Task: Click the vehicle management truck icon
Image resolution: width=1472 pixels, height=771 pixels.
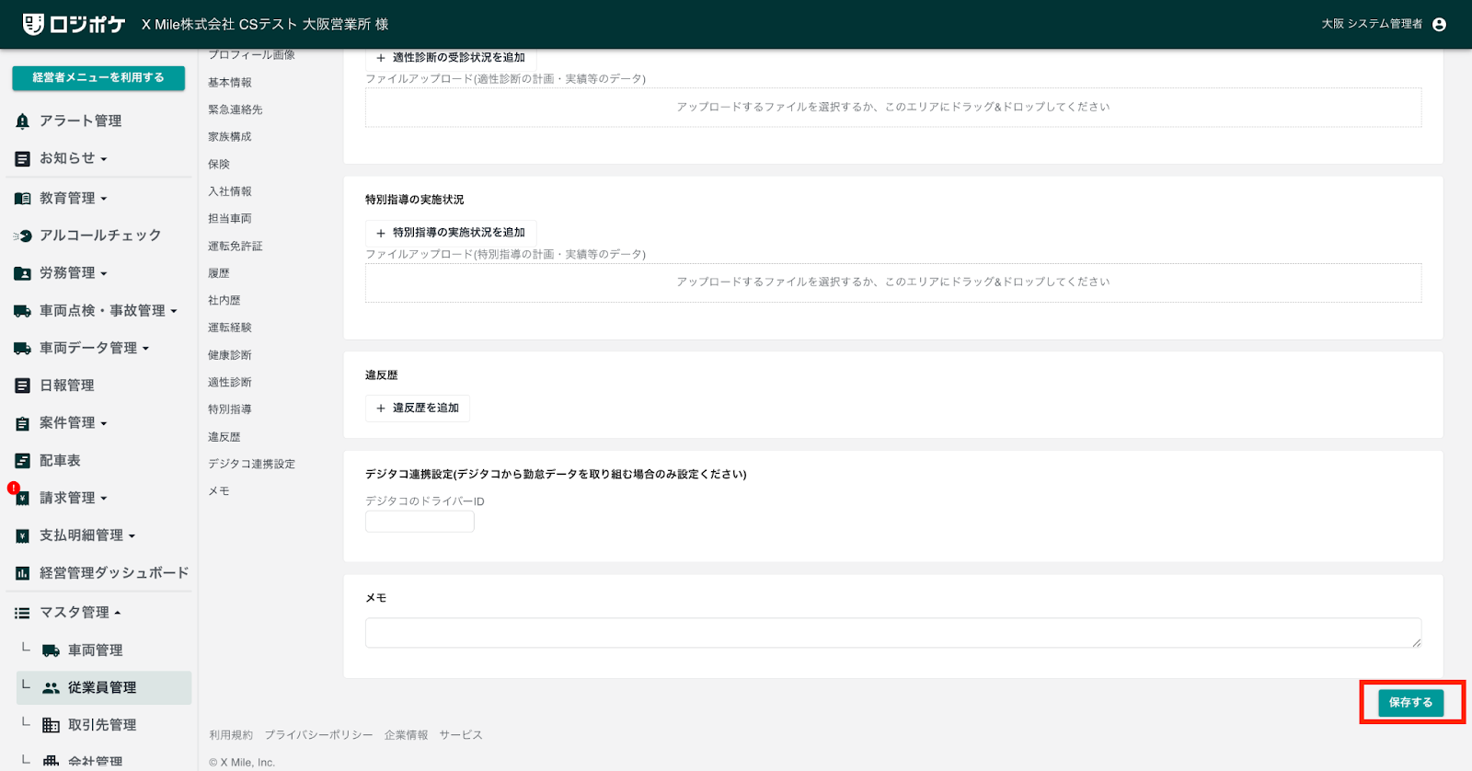Action: pos(51,650)
